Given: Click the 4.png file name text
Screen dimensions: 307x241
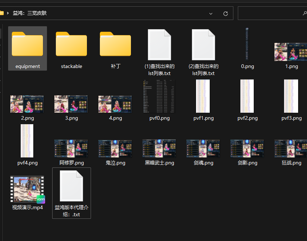Looking at the screenshot, I should point(115,118).
